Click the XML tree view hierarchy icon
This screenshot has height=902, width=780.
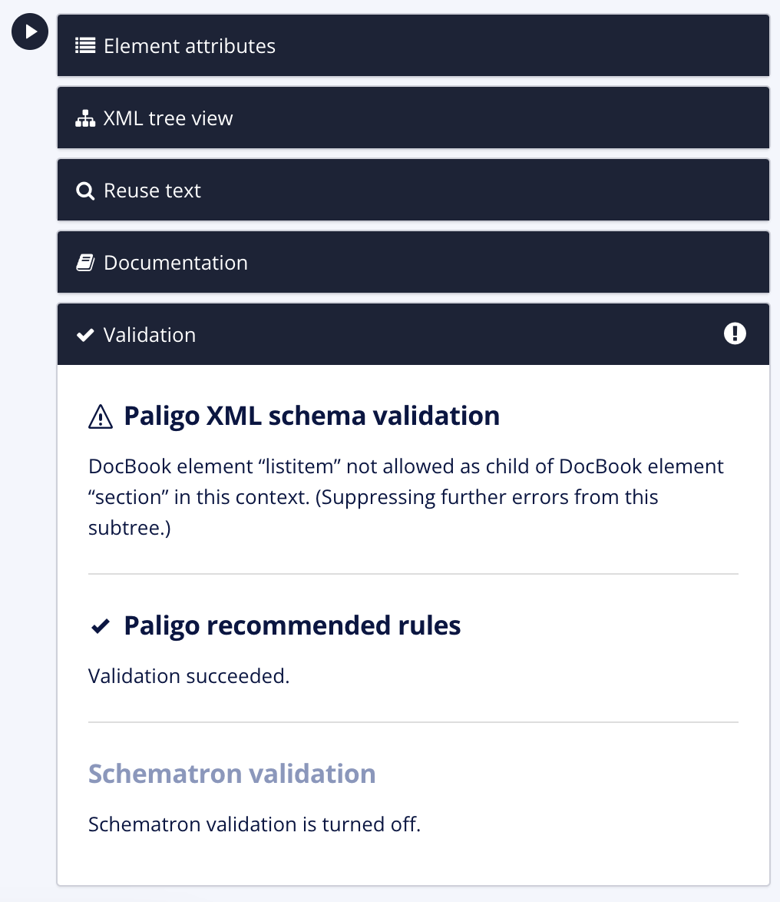pos(84,118)
